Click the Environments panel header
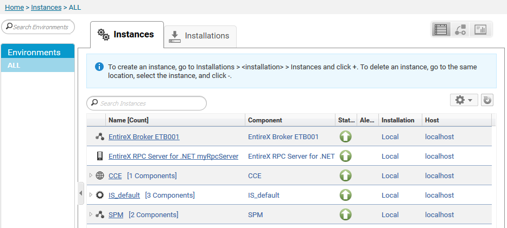507x228 pixels. click(x=38, y=52)
